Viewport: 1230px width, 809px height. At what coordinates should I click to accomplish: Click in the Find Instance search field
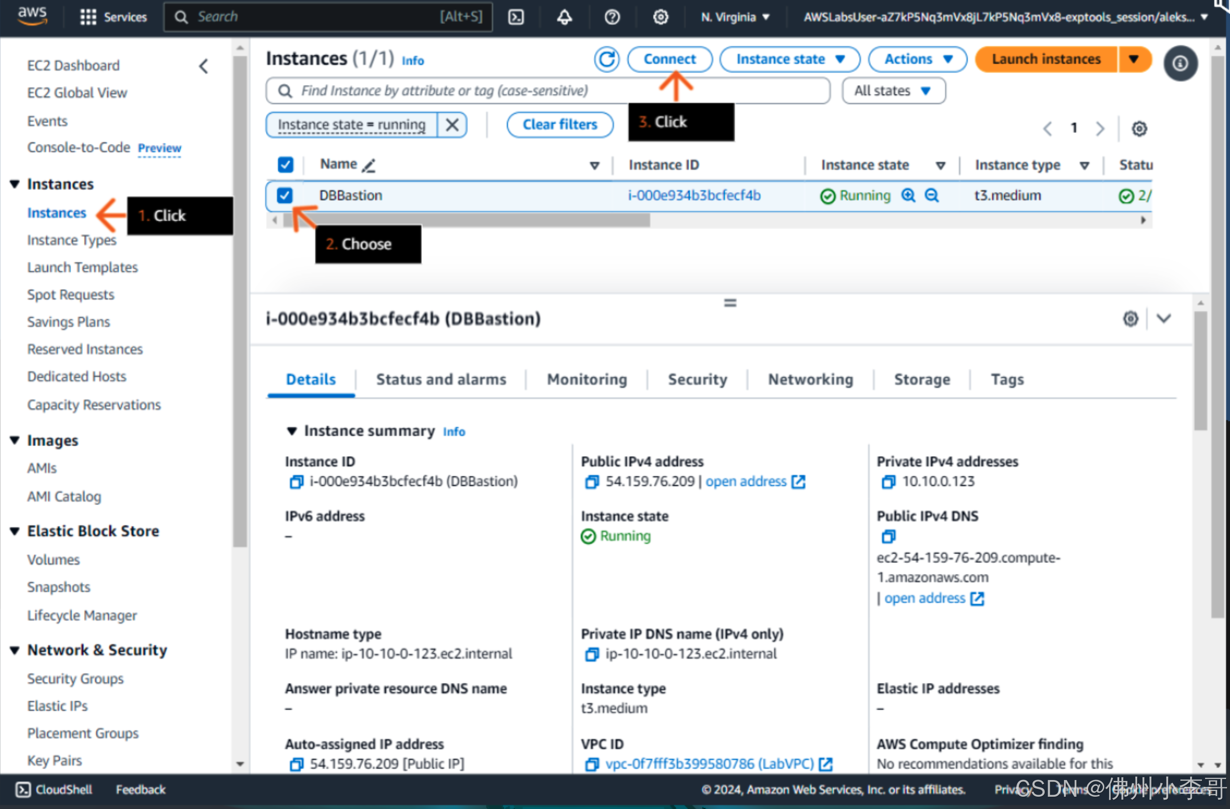[x=548, y=91]
